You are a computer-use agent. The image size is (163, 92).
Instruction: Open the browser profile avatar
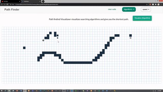pos(158,5)
